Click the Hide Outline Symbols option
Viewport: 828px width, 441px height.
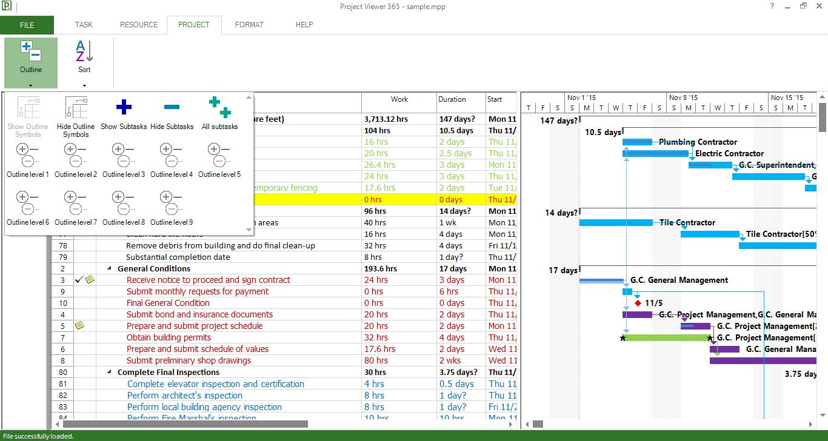(76, 116)
